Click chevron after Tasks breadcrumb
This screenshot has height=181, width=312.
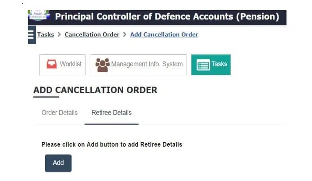coord(59,35)
